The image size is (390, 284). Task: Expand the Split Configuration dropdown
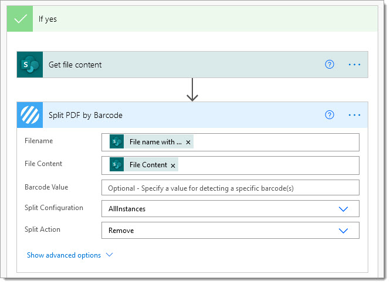tap(343, 209)
